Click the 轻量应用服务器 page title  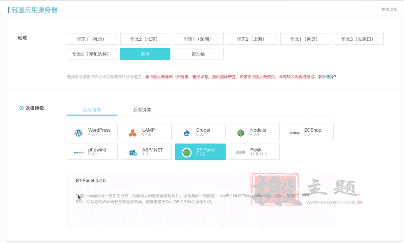[x=34, y=10]
